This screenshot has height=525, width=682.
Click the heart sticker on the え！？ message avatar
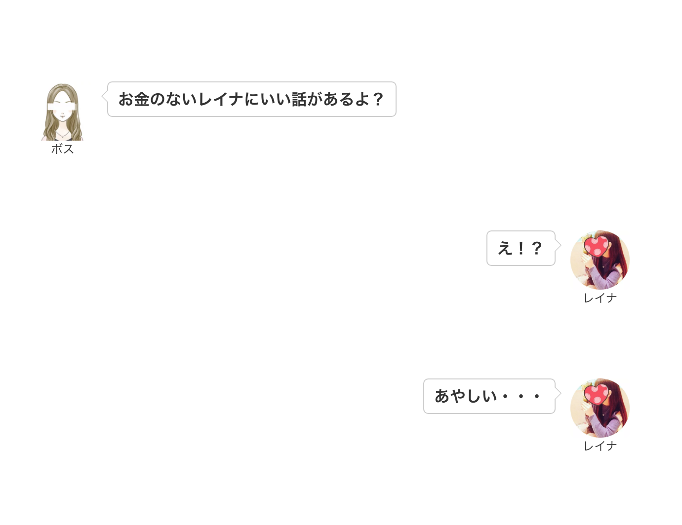596,246
